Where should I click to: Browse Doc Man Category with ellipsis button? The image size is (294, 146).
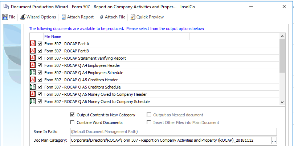(274, 140)
